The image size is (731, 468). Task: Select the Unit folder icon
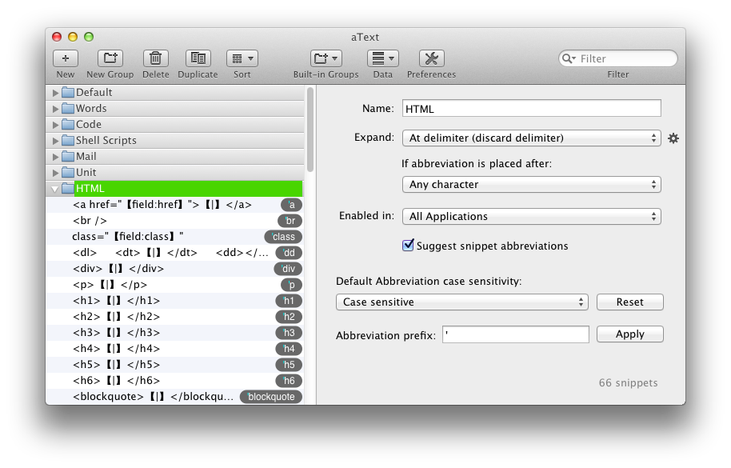point(68,173)
